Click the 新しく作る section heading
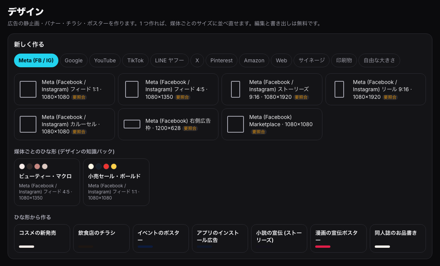Viewport: 440px width, 266px height. pos(29,44)
